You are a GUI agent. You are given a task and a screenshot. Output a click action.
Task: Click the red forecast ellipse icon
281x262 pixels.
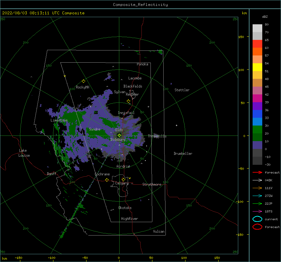[257, 227]
